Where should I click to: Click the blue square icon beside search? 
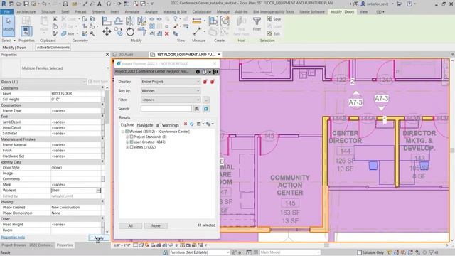[x=206, y=109]
